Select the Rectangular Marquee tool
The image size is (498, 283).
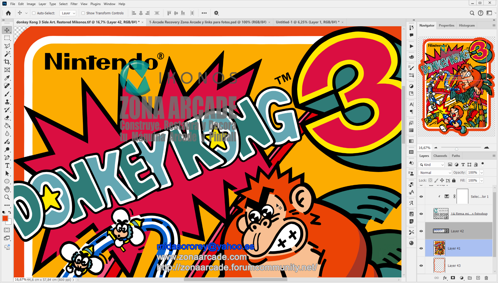coord(7,38)
